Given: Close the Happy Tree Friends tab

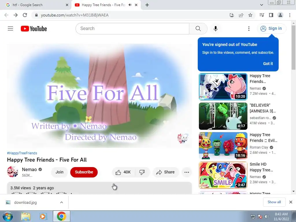Looking at the screenshot, I should (136, 5).
